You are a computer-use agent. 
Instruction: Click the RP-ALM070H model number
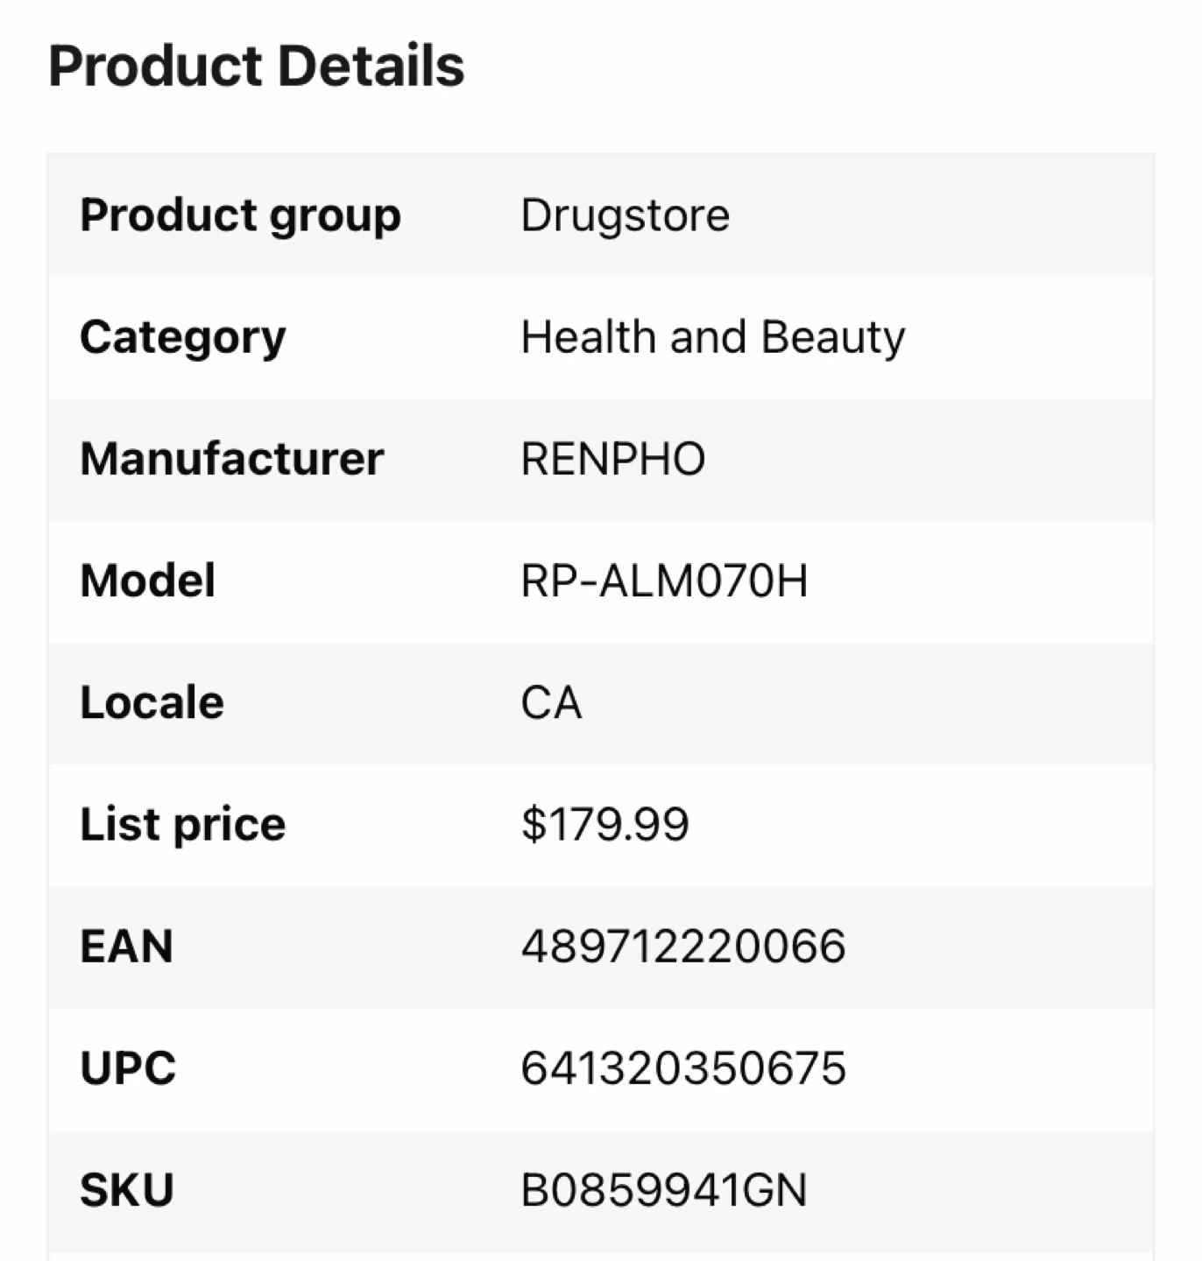tap(664, 581)
